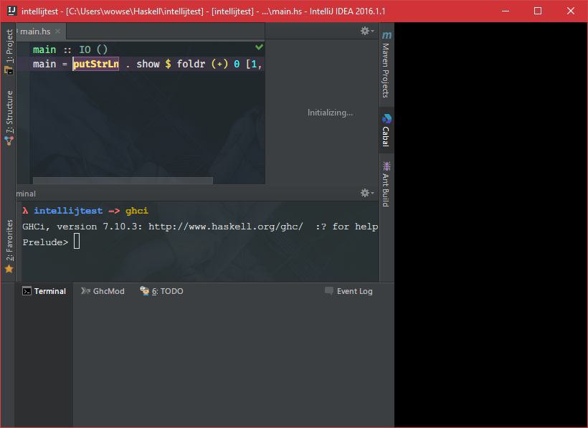588x428 pixels.
Task: Collapse the Cabal side panel
Action: (387, 130)
